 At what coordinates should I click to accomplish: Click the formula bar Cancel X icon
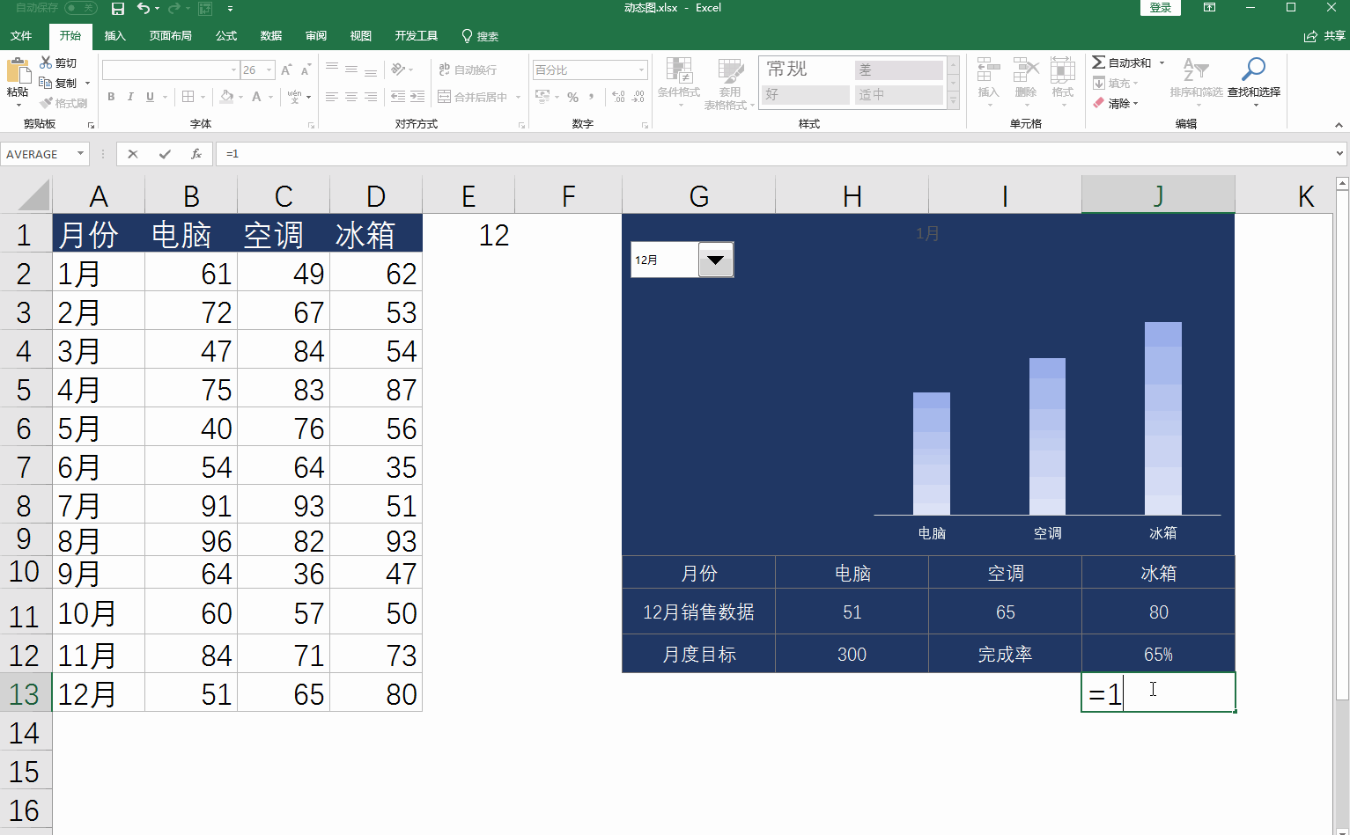[x=133, y=154]
